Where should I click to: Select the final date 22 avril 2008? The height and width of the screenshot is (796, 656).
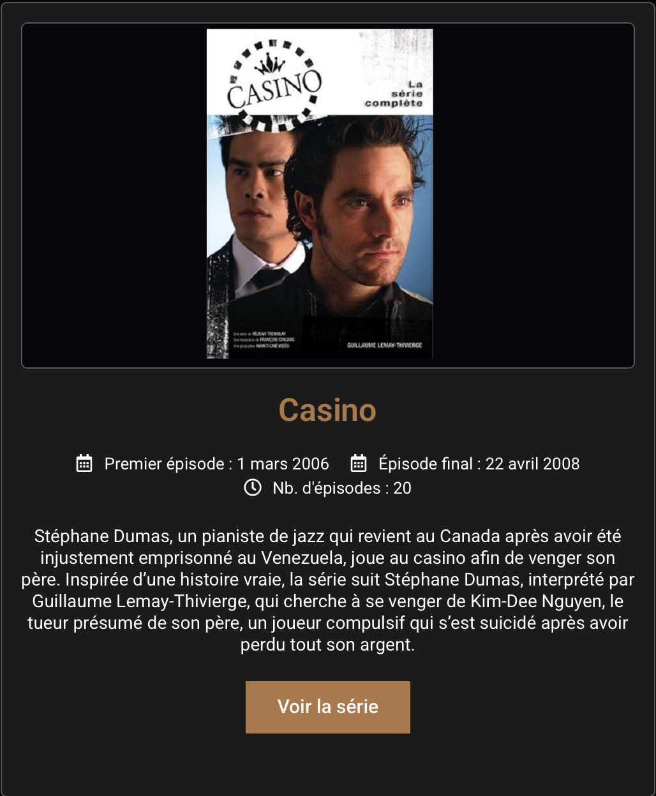(533, 464)
